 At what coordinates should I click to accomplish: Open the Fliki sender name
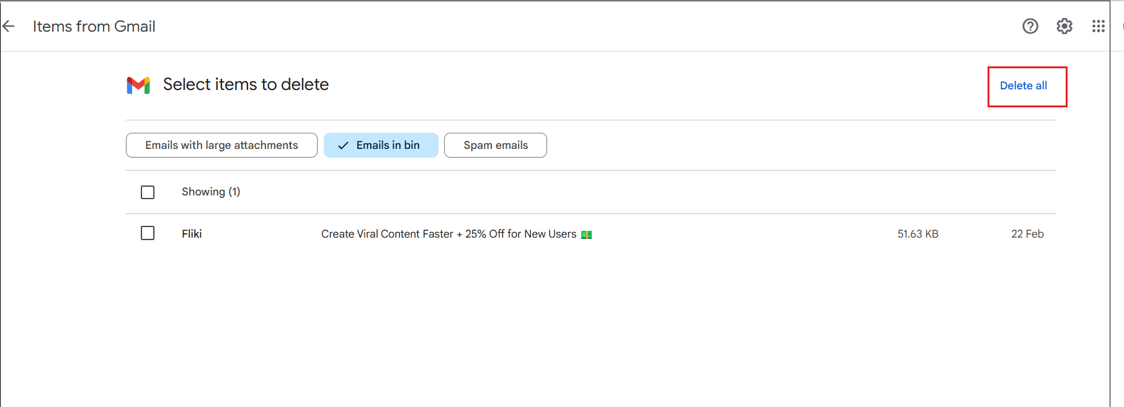[x=192, y=234]
